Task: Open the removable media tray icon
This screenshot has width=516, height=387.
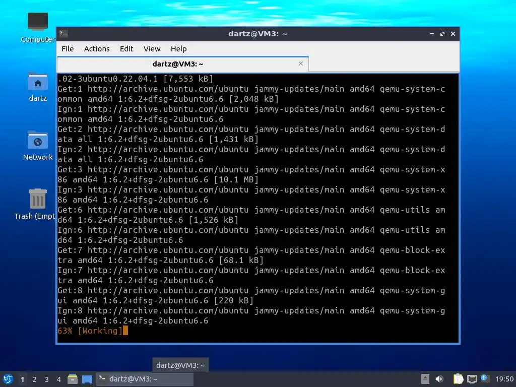Action: point(425,379)
